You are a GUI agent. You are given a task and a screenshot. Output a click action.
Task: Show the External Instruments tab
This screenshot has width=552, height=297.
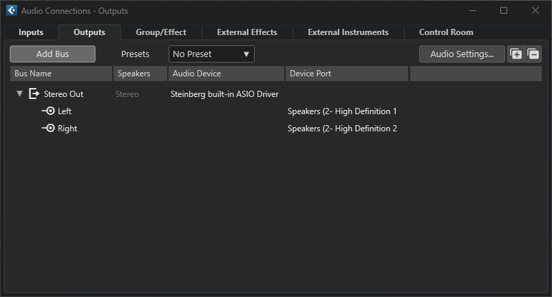(x=348, y=32)
